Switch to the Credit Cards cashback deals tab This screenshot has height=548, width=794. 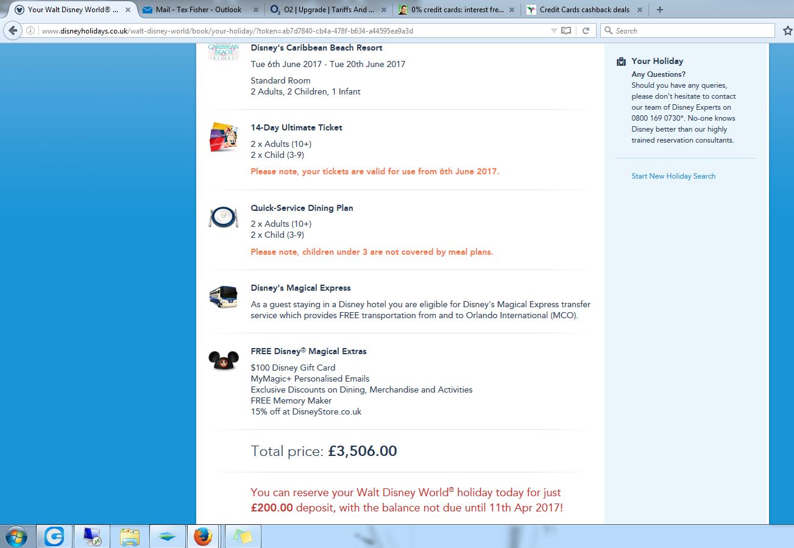pyautogui.click(x=584, y=10)
